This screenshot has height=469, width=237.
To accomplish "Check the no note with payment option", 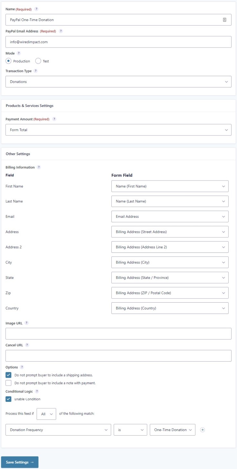I will tap(9, 383).
